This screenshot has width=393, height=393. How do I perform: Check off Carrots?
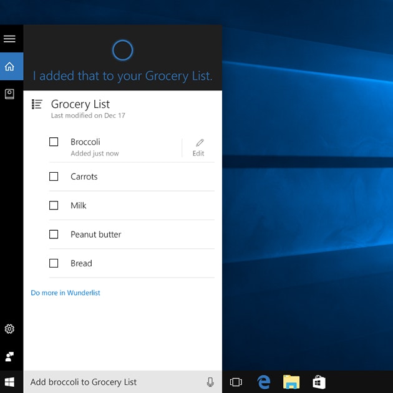[x=54, y=177]
